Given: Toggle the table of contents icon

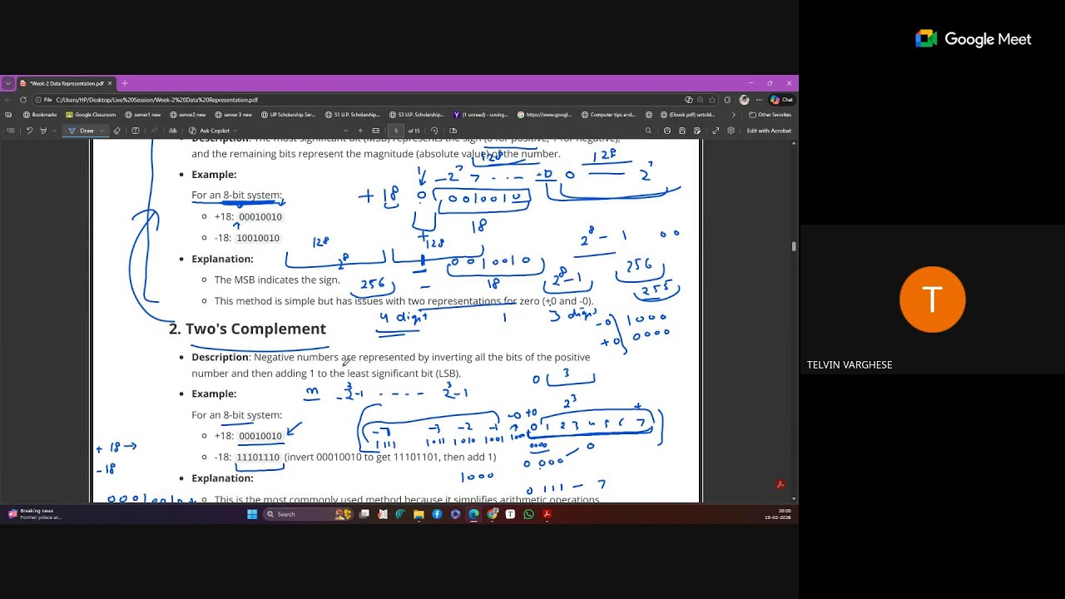Looking at the screenshot, I should (11, 131).
